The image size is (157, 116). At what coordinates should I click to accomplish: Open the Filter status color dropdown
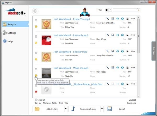click(110, 10)
